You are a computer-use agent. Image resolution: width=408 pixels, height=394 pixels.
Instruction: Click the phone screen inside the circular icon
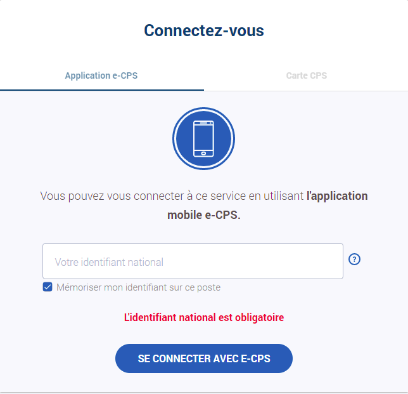(203, 138)
